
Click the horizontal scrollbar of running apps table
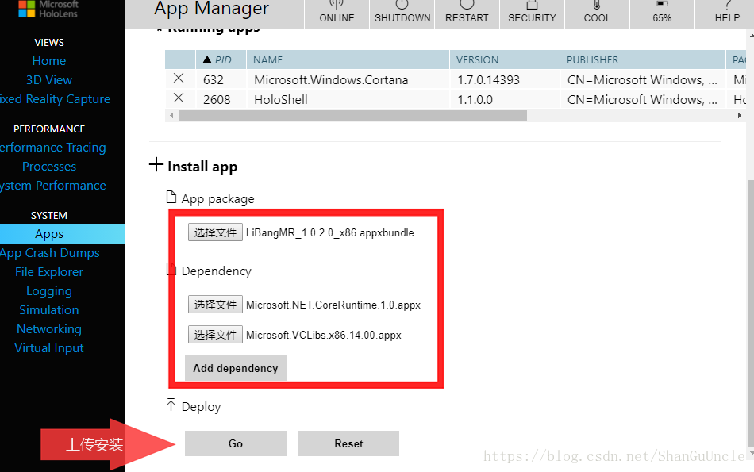[352, 115]
